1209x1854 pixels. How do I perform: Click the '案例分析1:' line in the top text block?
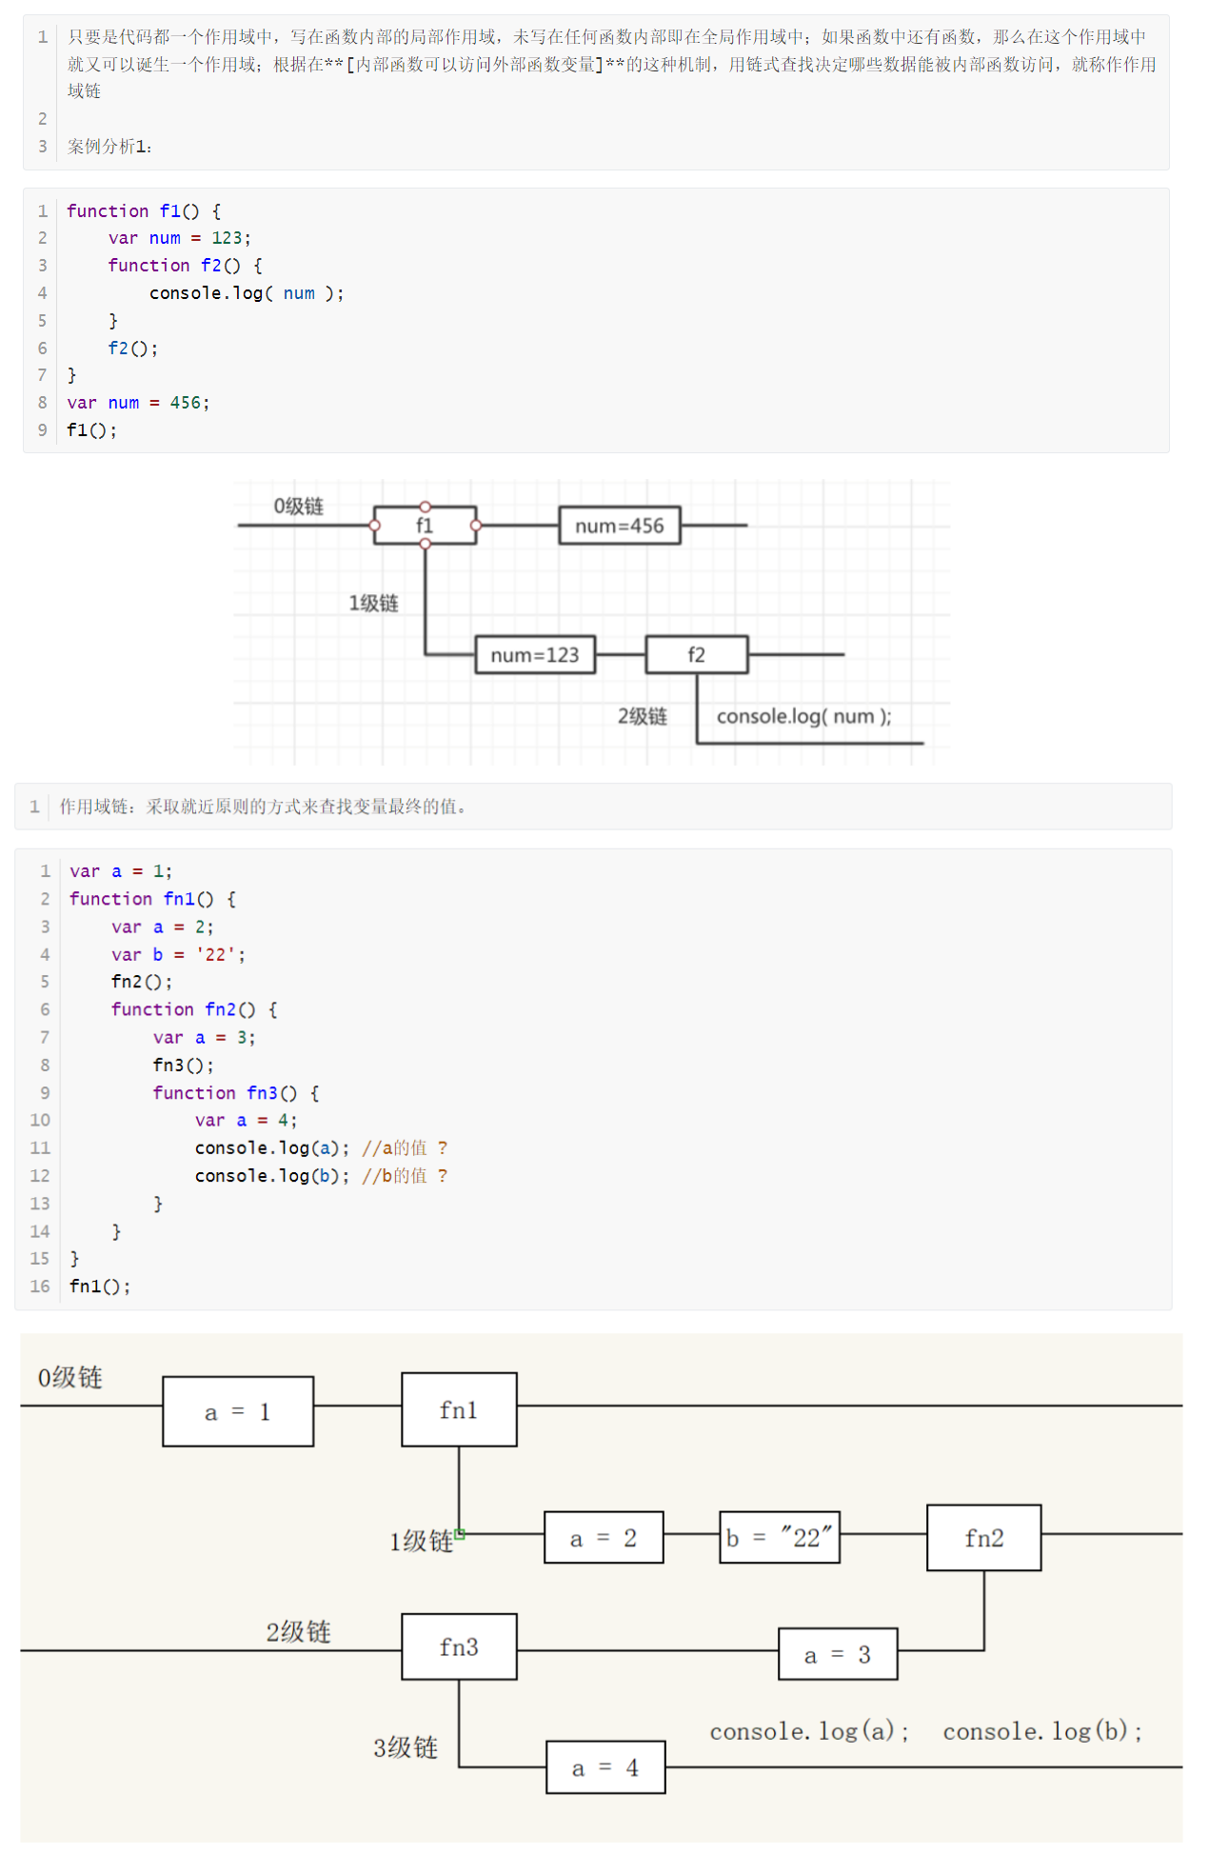110,147
